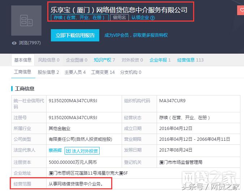Click the 法人对外投资 button
The image size is (244, 193).
point(82,151)
